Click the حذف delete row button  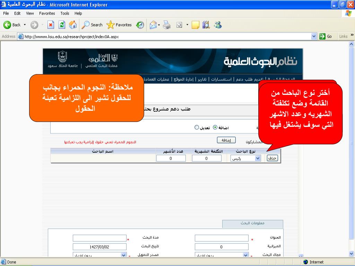pyautogui.click(x=272, y=158)
